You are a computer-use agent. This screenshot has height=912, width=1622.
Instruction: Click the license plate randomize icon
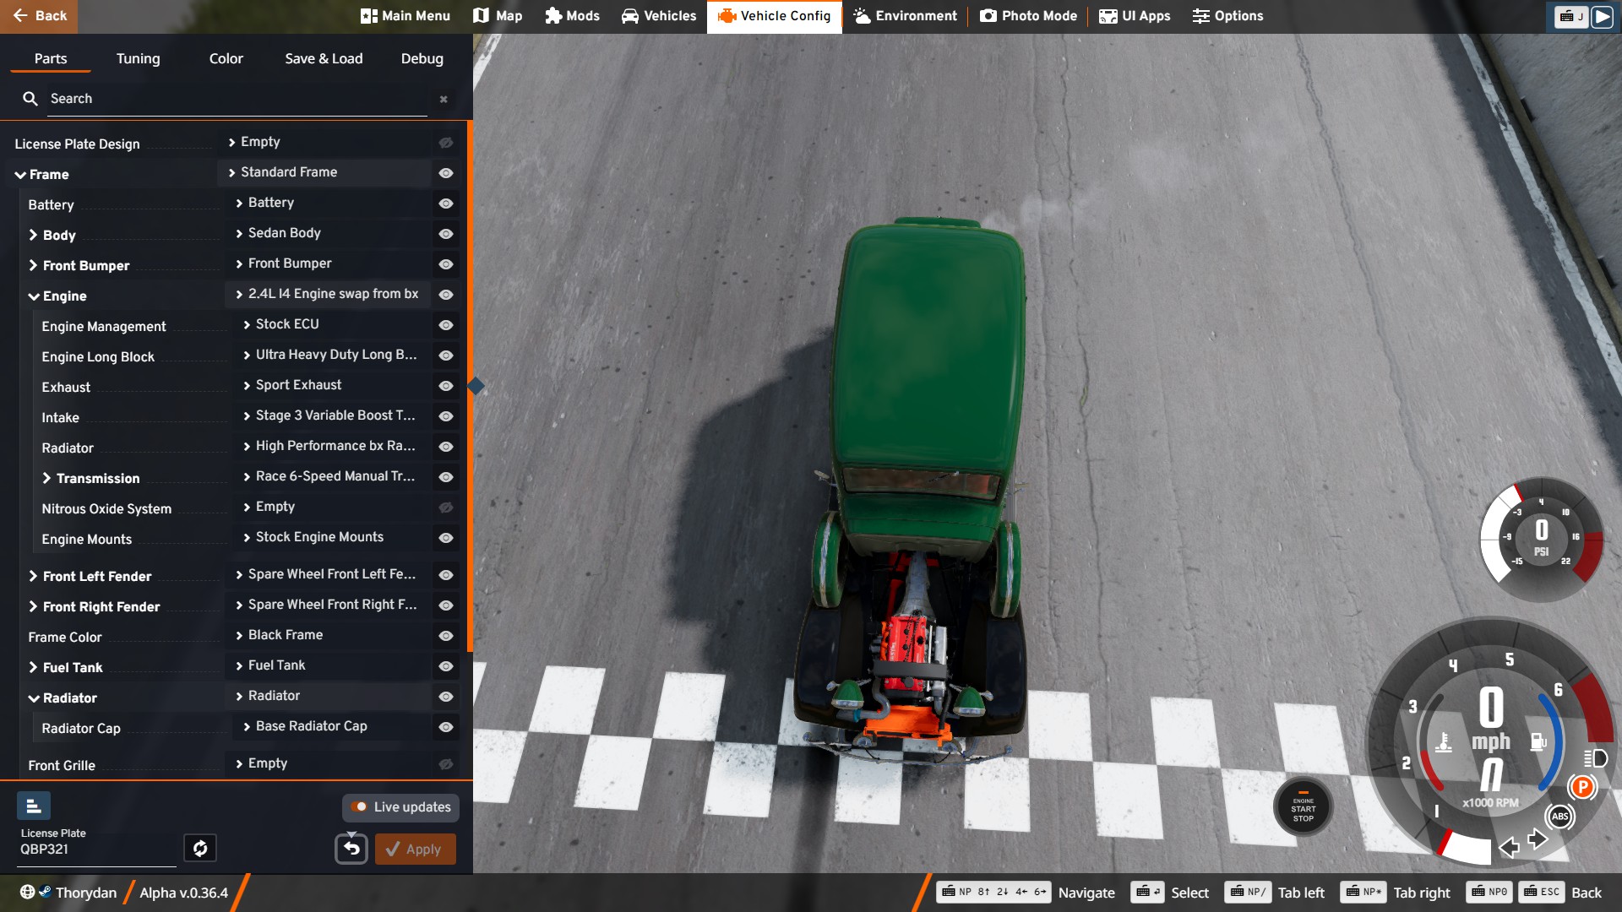pyautogui.click(x=200, y=848)
